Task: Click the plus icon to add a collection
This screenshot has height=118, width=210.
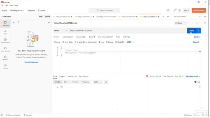Action: click(14, 22)
